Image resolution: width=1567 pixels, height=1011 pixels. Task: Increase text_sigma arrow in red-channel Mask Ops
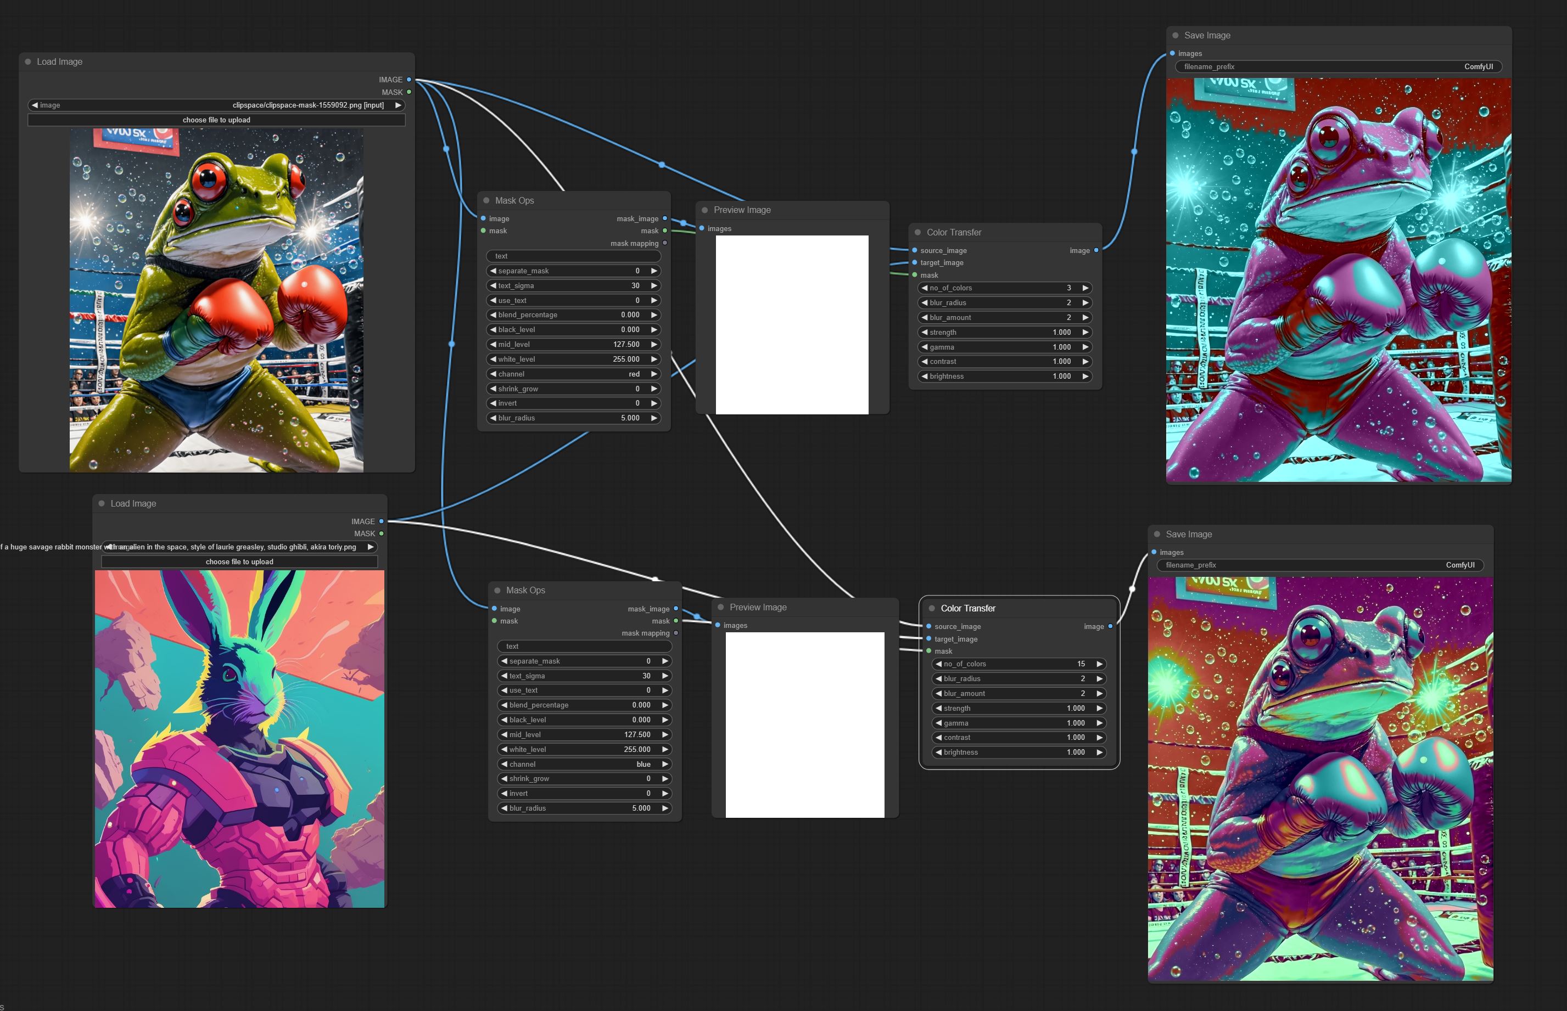(x=654, y=285)
